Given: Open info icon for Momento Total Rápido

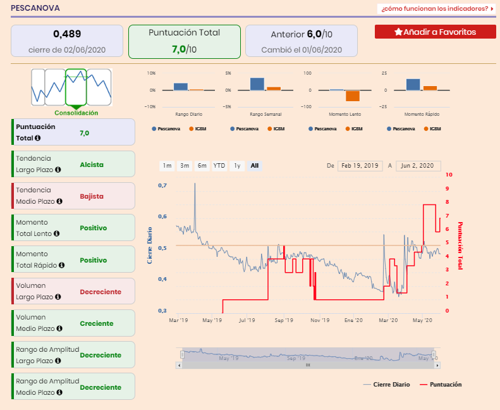Looking at the screenshot, I should (61, 265).
